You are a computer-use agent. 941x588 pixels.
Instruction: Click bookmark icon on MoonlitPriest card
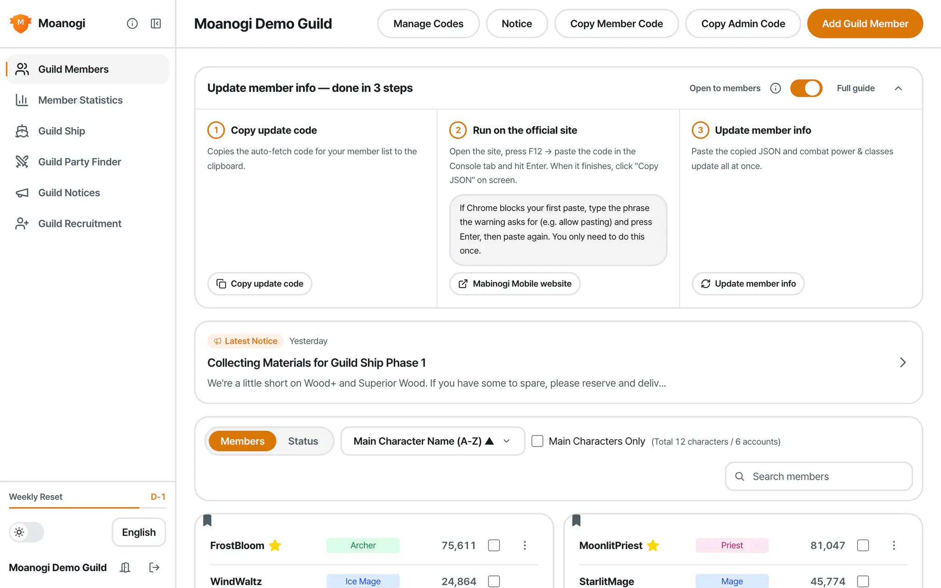[576, 520]
